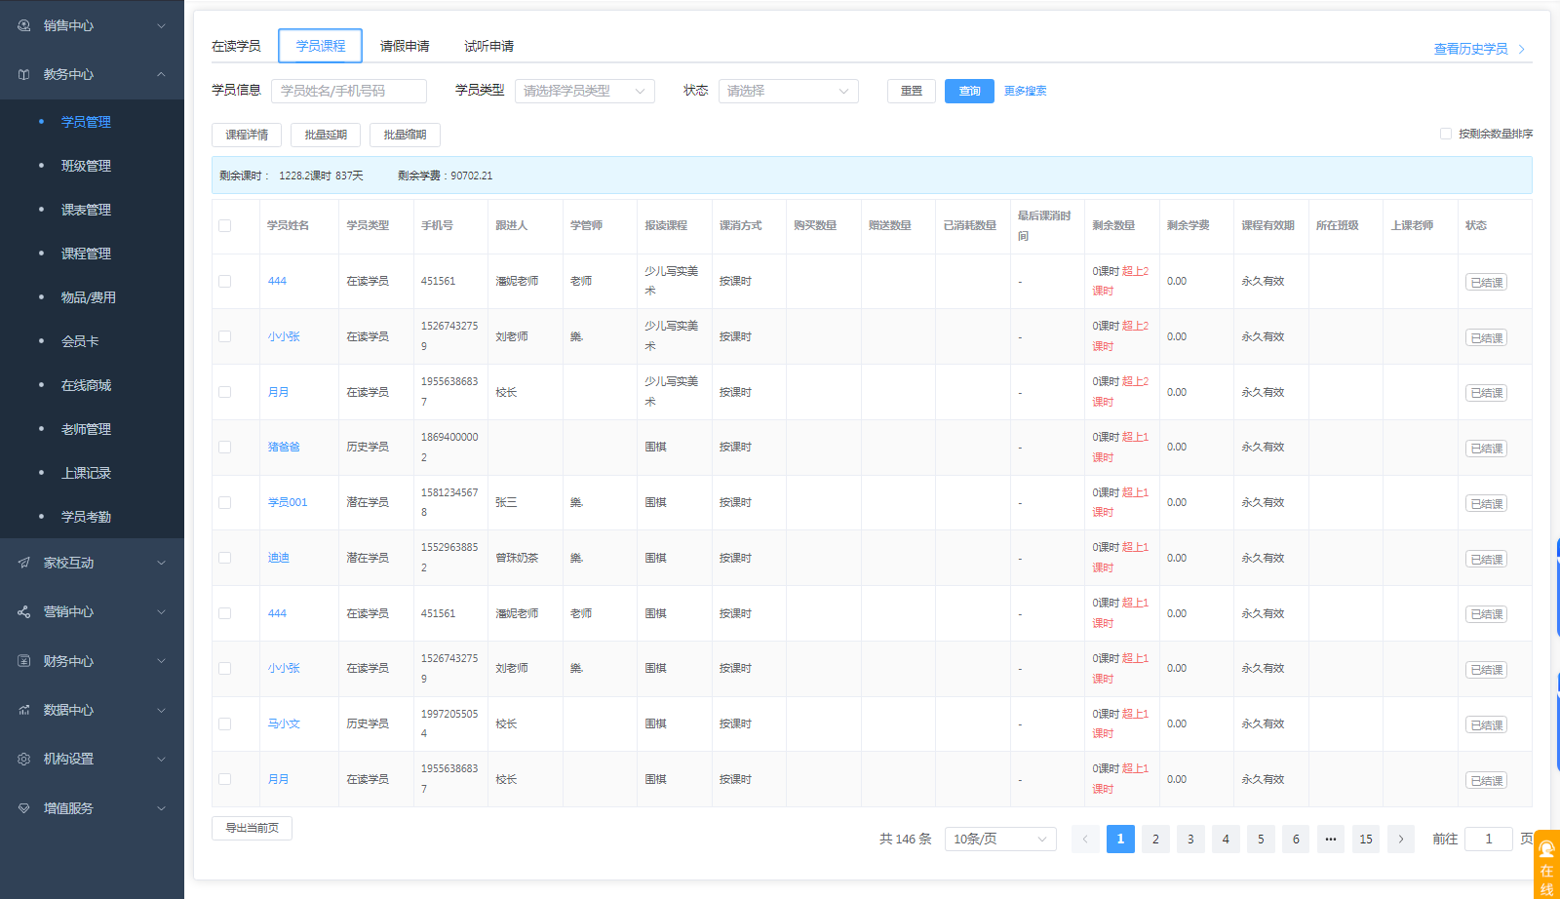Screen dimensions: 1560x899
Task: Click the 批量缩期 button
Action: pos(405,135)
